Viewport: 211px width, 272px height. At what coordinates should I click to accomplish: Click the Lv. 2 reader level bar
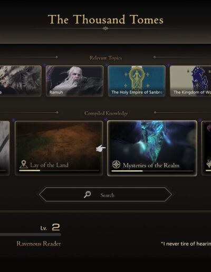[x=31, y=235]
